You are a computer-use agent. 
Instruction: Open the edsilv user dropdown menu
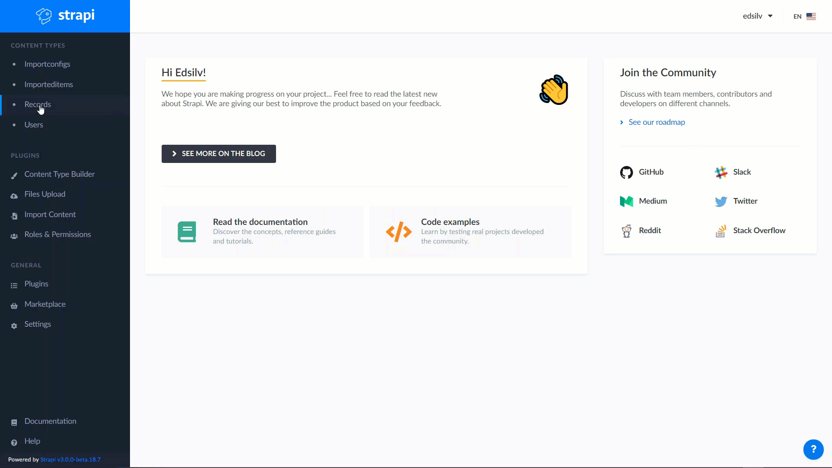[757, 16]
